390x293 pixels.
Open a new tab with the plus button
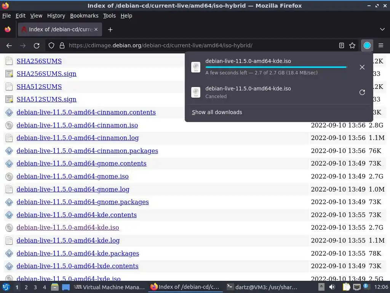(x=110, y=30)
